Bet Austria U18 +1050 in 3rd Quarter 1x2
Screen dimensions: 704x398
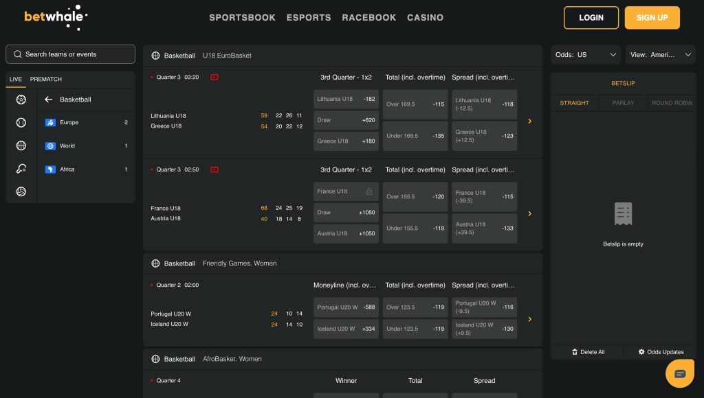(x=346, y=233)
